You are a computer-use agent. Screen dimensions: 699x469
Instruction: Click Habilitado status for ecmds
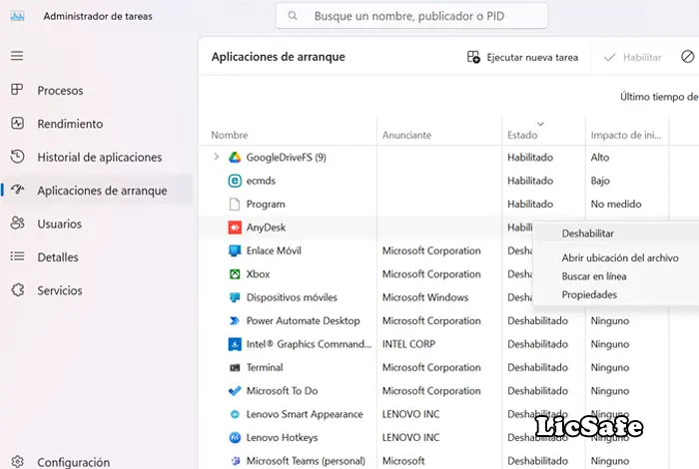click(x=530, y=181)
